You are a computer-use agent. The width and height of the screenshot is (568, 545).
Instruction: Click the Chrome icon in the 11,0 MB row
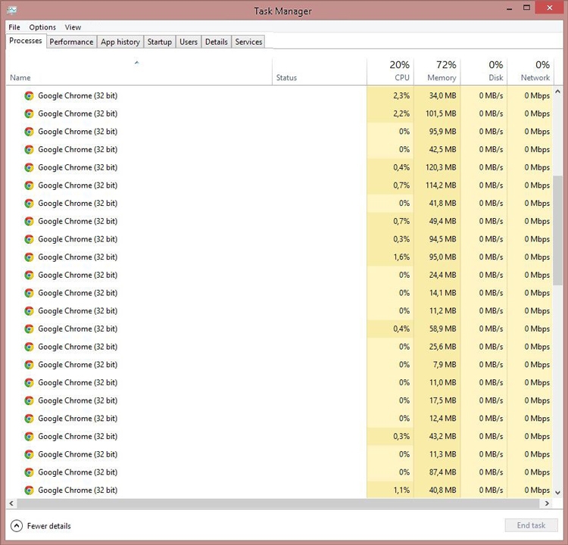click(x=29, y=382)
